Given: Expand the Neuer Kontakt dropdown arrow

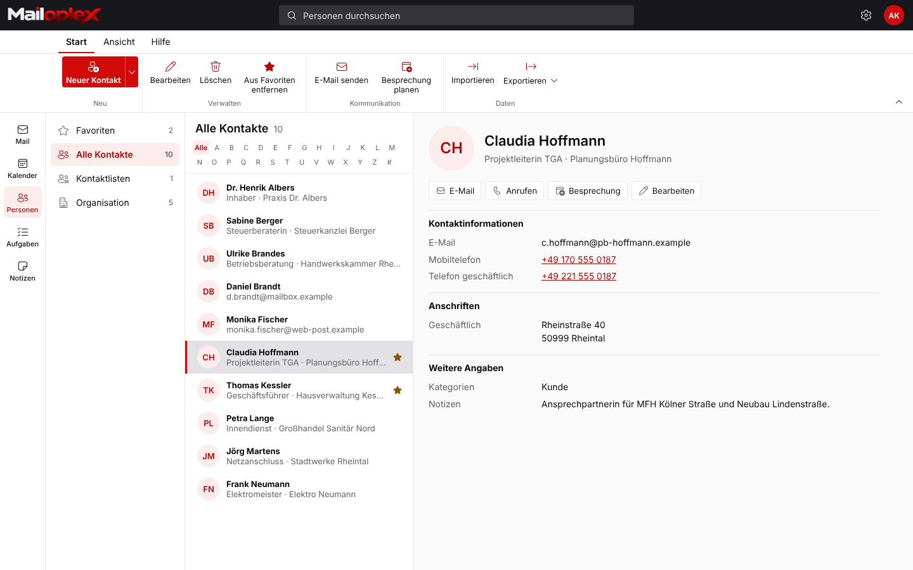Looking at the screenshot, I should pos(132,72).
